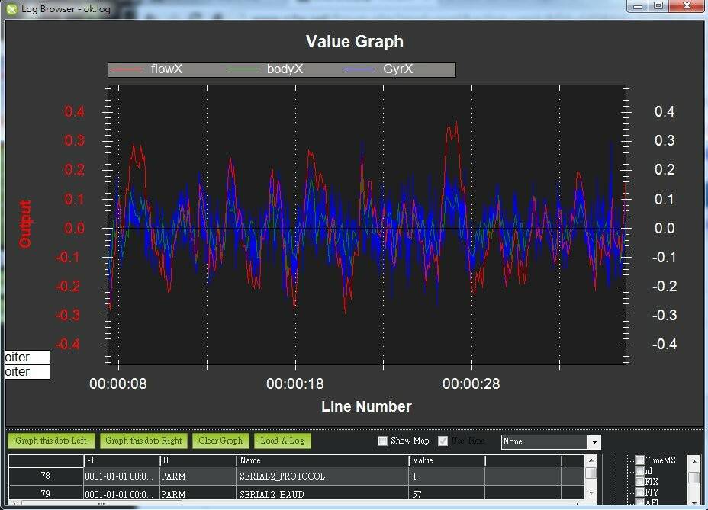The width and height of the screenshot is (708, 510).
Task: Tick the FIY checkbox in the tree
Action: pyautogui.click(x=639, y=492)
